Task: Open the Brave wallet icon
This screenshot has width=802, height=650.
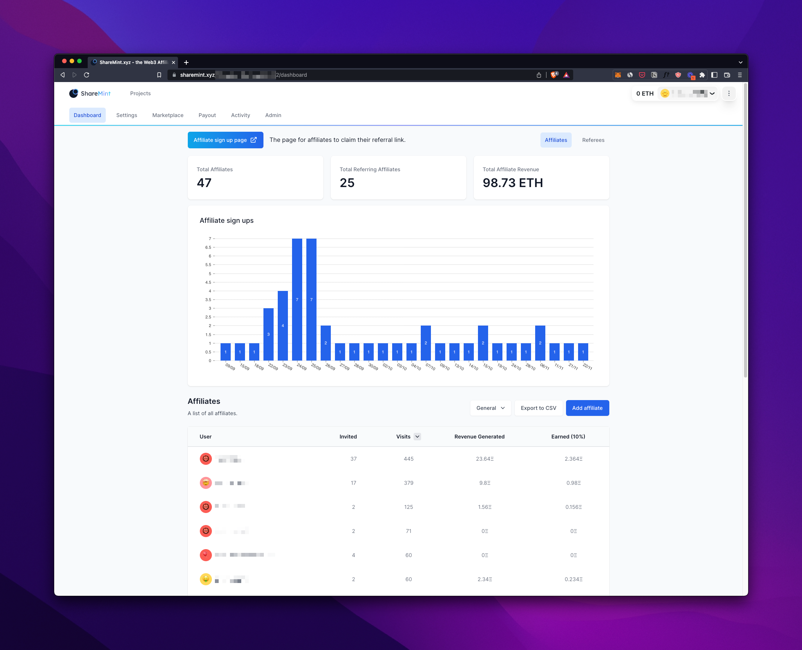Action: point(727,75)
